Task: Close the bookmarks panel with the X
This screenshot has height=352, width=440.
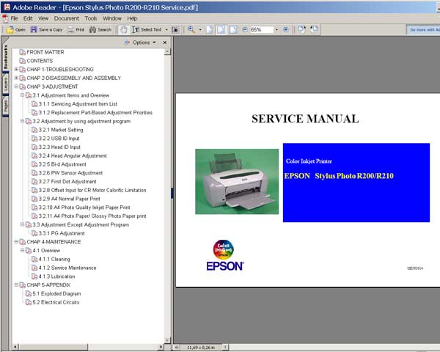Action: coord(165,43)
